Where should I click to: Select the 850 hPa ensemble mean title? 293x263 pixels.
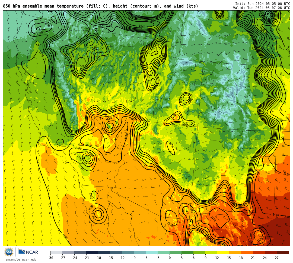101,6
